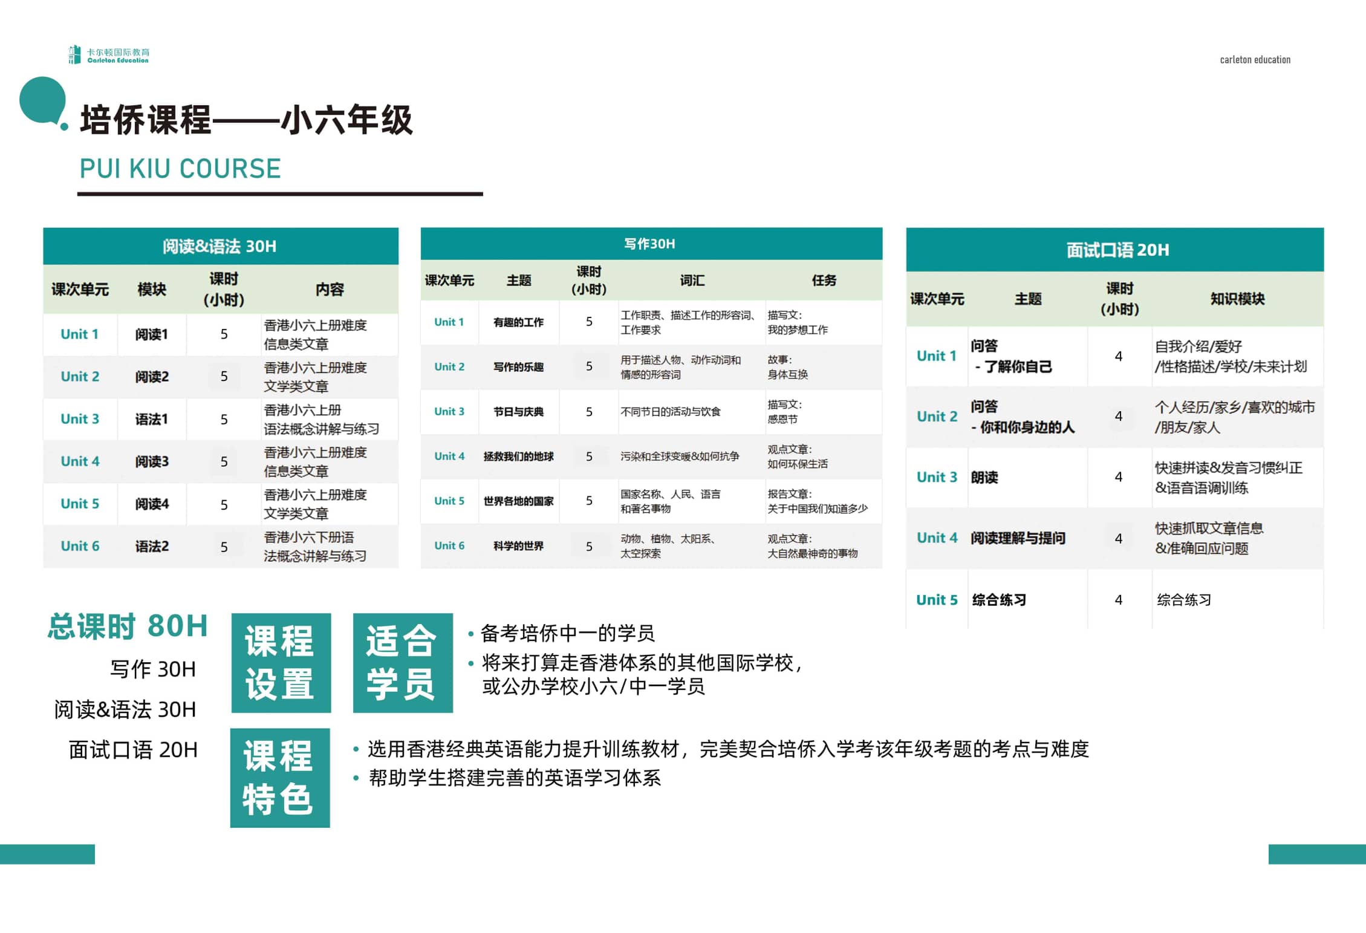This screenshot has height=933, width=1366.
Task: Click the 朗读 interview topic
Action: (1027, 477)
